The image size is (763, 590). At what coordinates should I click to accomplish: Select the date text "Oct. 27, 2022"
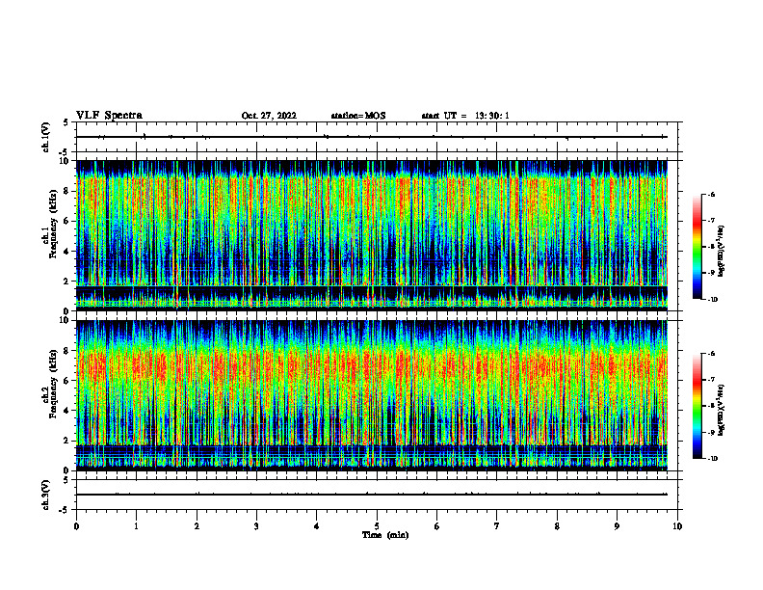tap(269, 116)
